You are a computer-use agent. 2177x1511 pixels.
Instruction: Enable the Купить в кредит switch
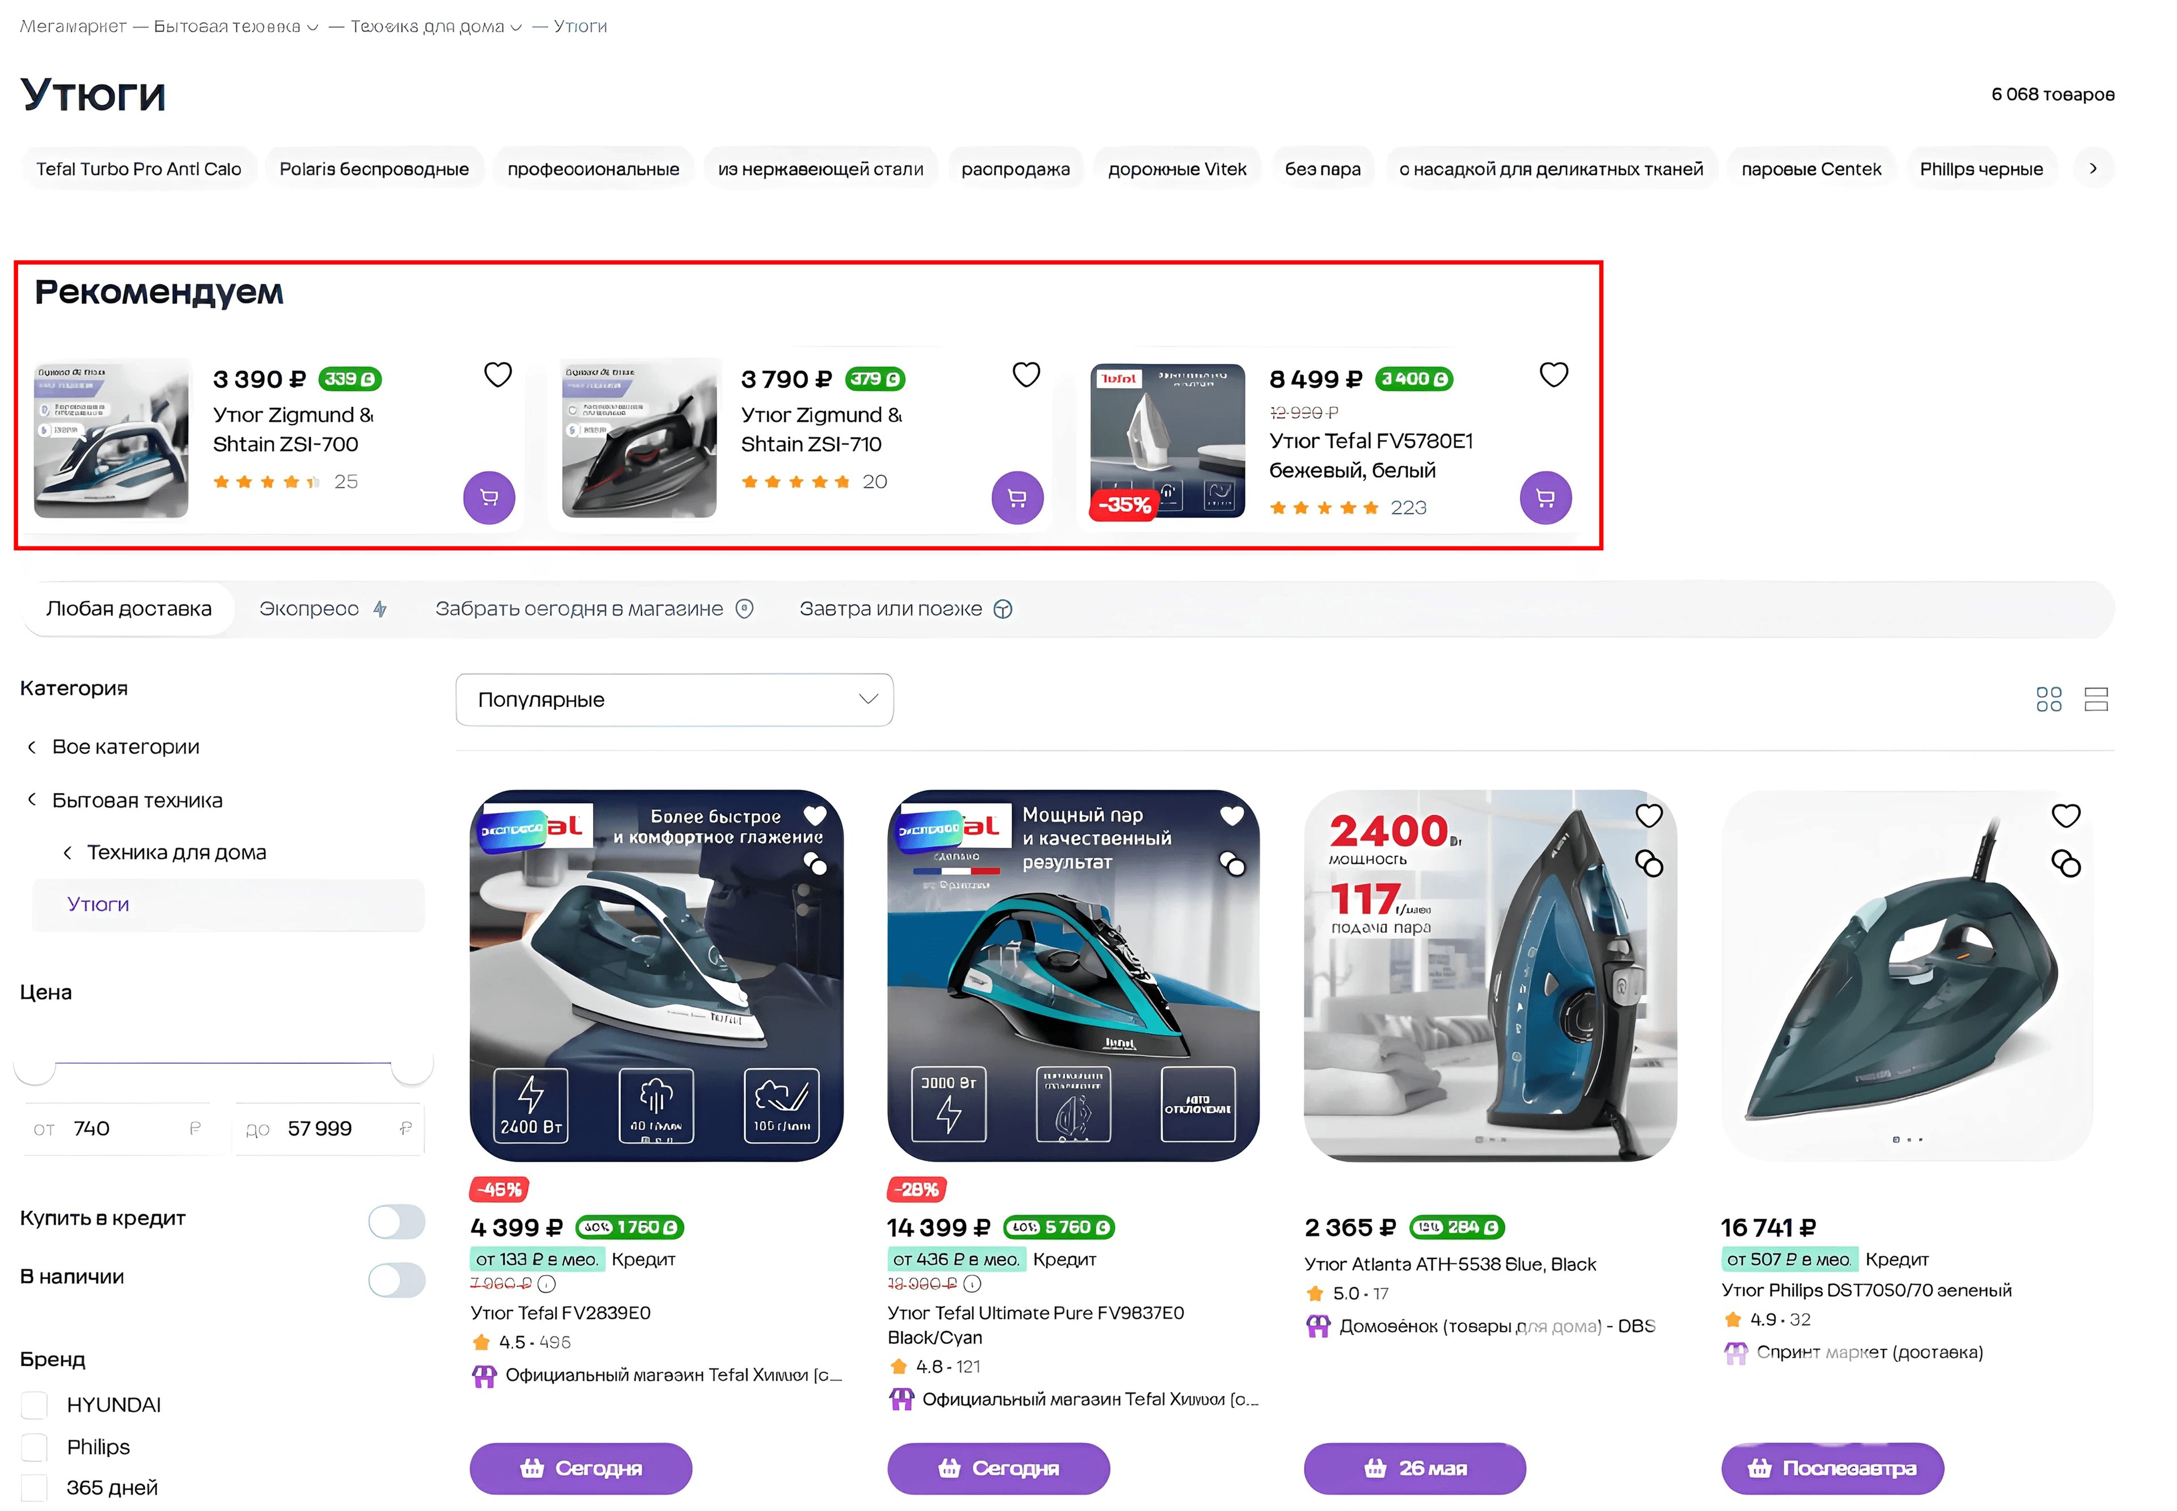397,1221
